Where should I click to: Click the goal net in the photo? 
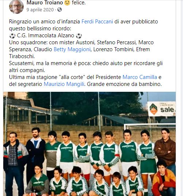(x=150, y=133)
